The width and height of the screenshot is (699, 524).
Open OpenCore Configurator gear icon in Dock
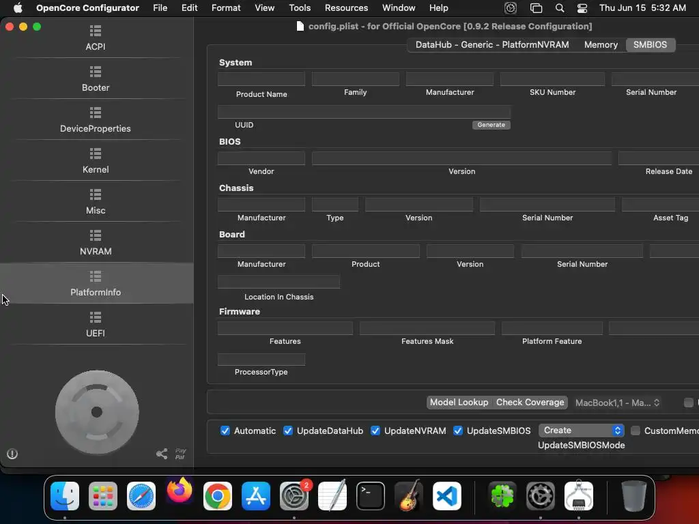coord(541,496)
